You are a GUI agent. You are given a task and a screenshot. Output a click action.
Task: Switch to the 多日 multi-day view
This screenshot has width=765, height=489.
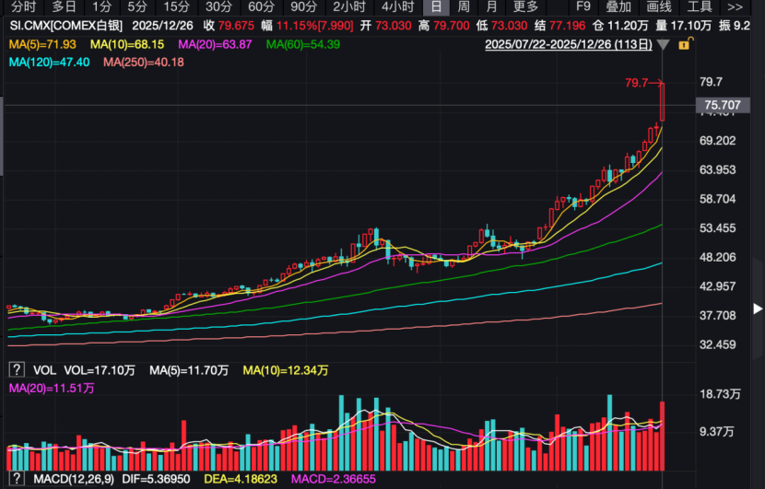[64, 6]
